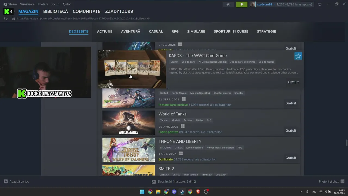Select the DEOSEBITE category tab
Viewport: 348px width, 196px height.
79,31
